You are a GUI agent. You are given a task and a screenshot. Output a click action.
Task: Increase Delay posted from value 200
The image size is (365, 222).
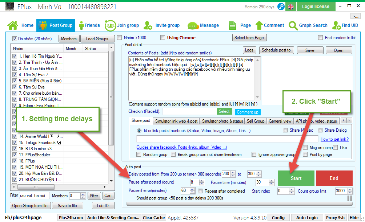point(233,173)
